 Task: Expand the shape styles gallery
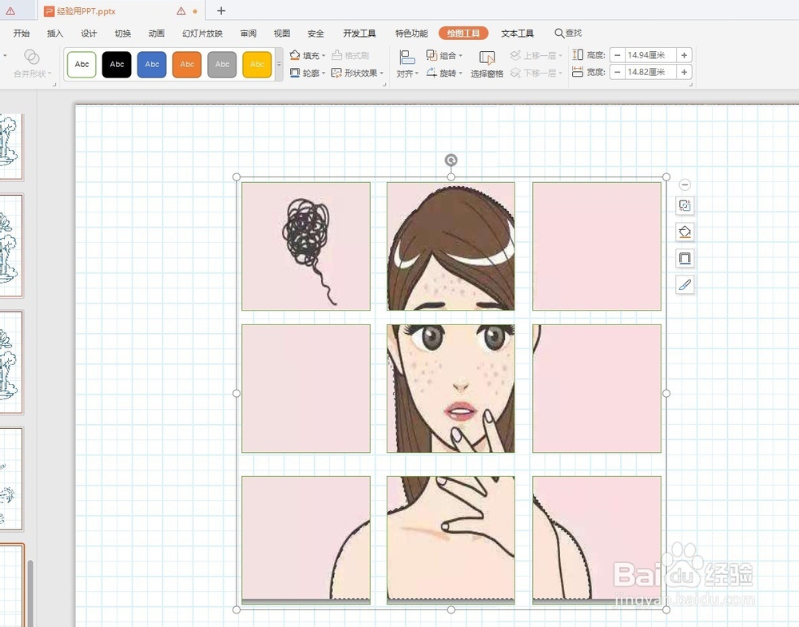coord(279,64)
